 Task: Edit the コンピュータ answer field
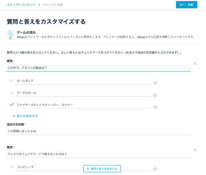click(83, 167)
